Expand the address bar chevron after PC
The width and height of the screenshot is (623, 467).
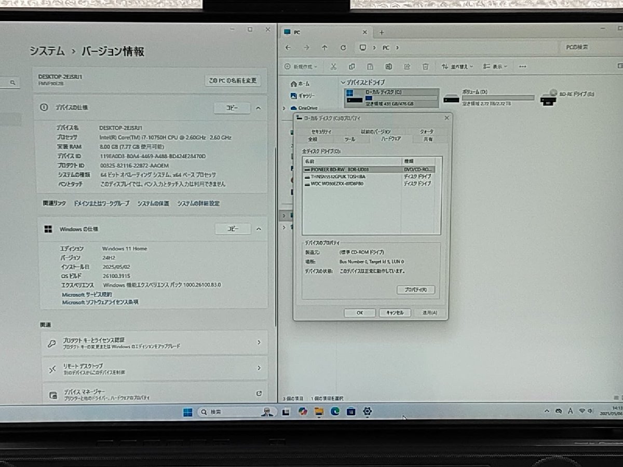coord(397,48)
